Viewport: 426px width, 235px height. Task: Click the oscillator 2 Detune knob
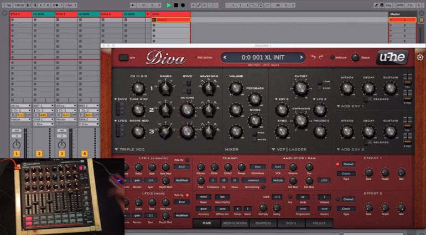187,109
